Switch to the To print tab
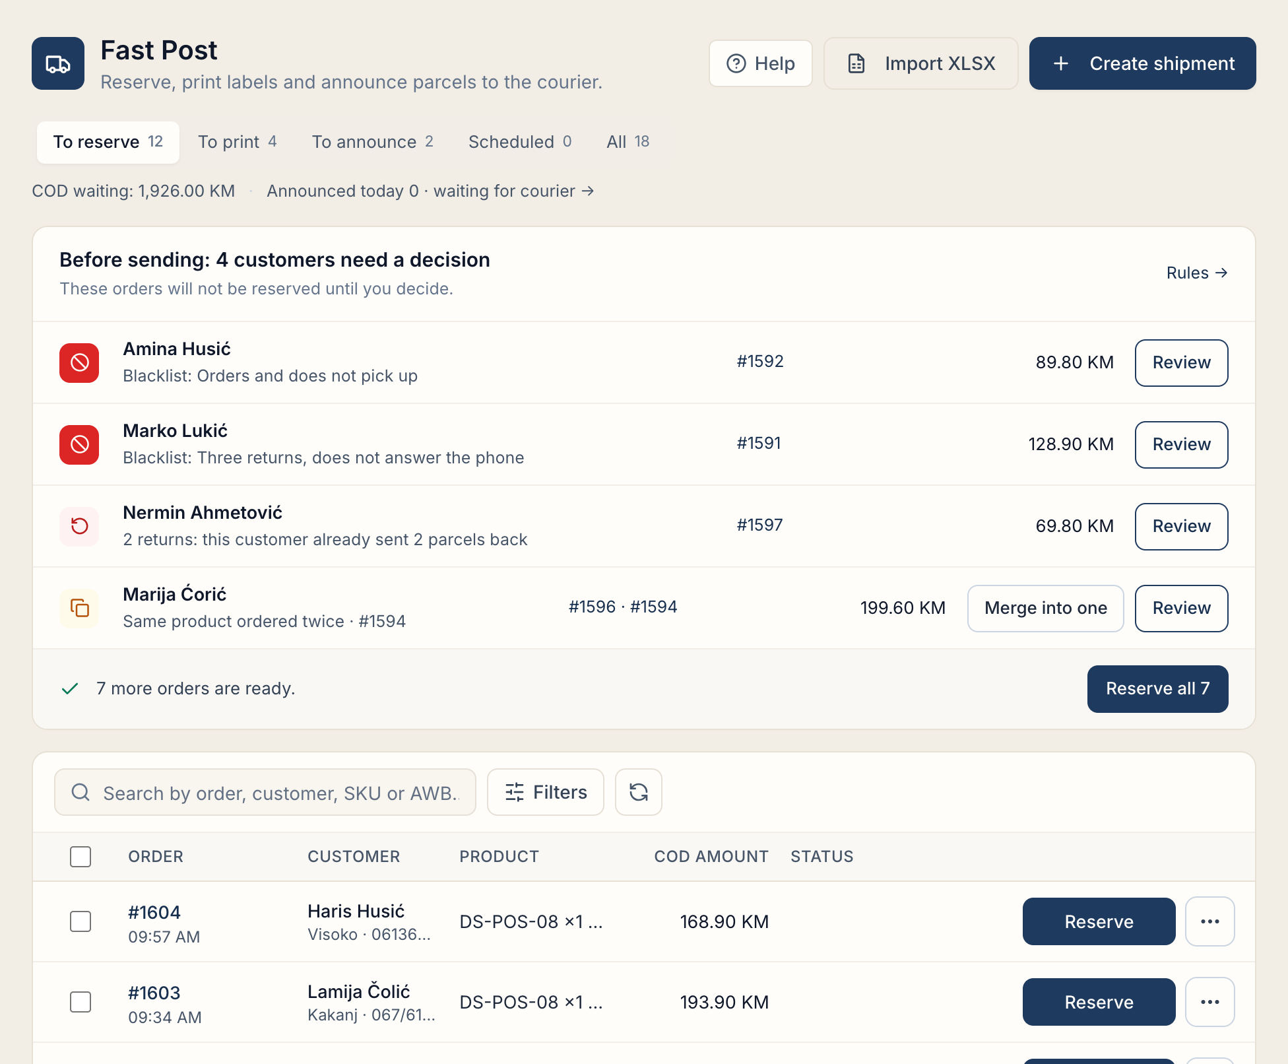 click(238, 142)
